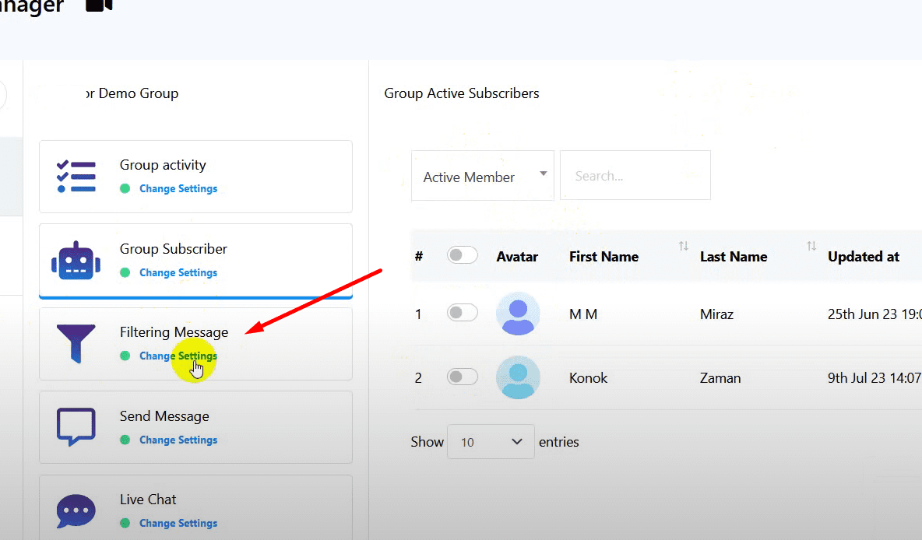The image size is (922, 540).
Task: Click Konok Zaman's avatar image
Action: click(518, 378)
